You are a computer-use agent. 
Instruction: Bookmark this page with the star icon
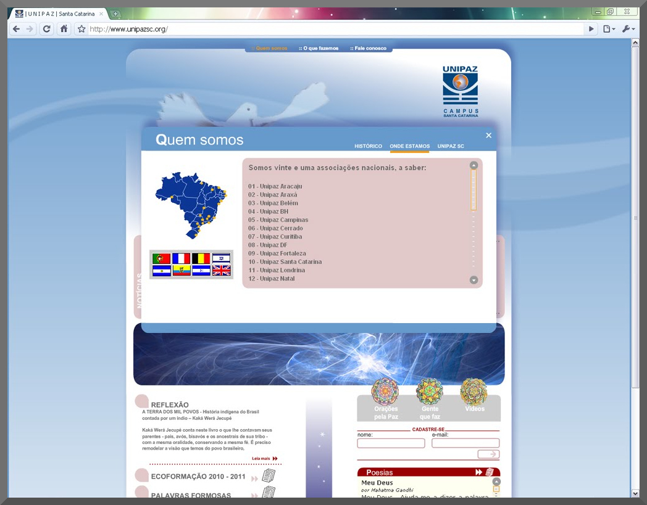[81, 29]
